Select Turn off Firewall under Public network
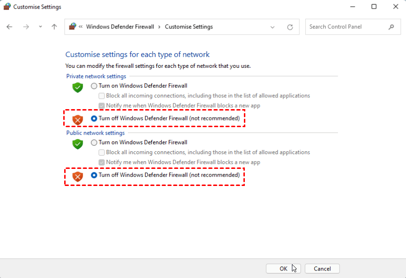The width and height of the screenshot is (406, 278). click(x=94, y=175)
